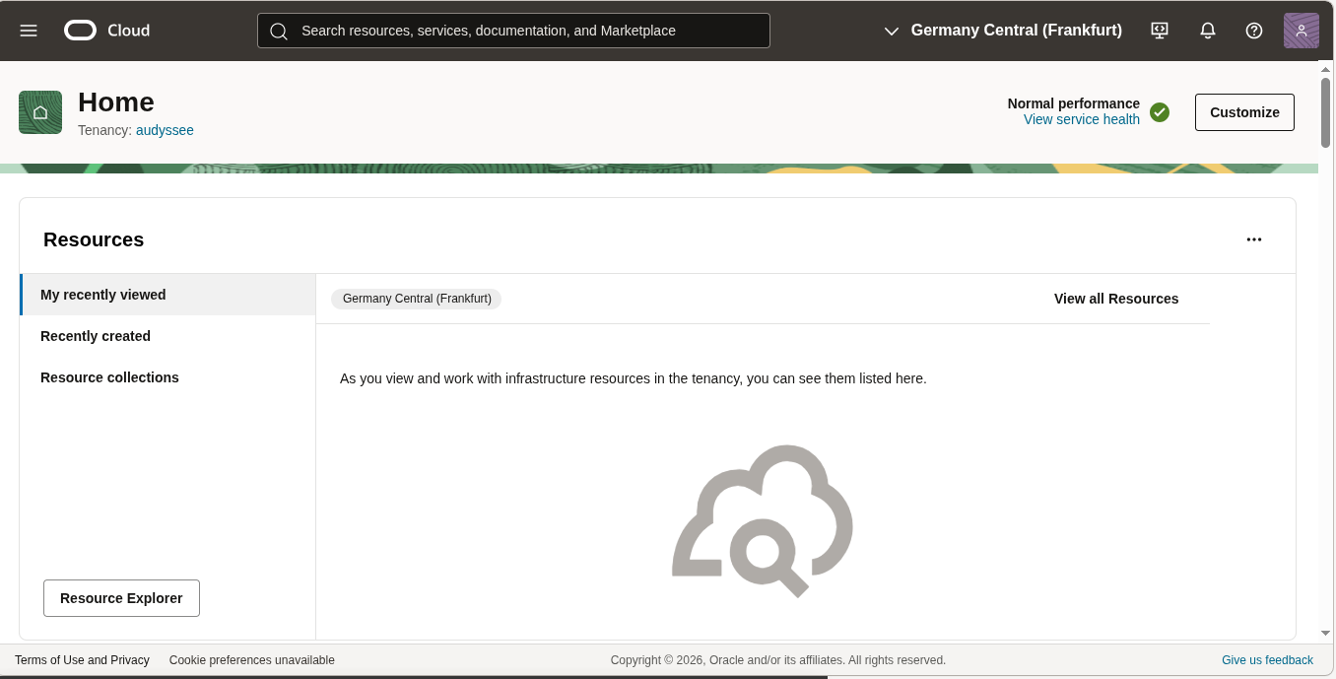
Task: Open the help question mark menu
Action: click(1254, 31)
